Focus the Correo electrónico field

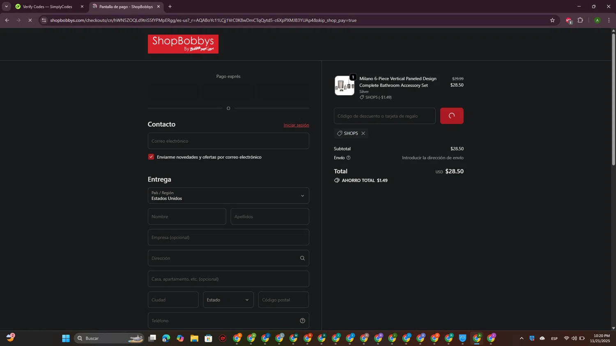[228, 141]
